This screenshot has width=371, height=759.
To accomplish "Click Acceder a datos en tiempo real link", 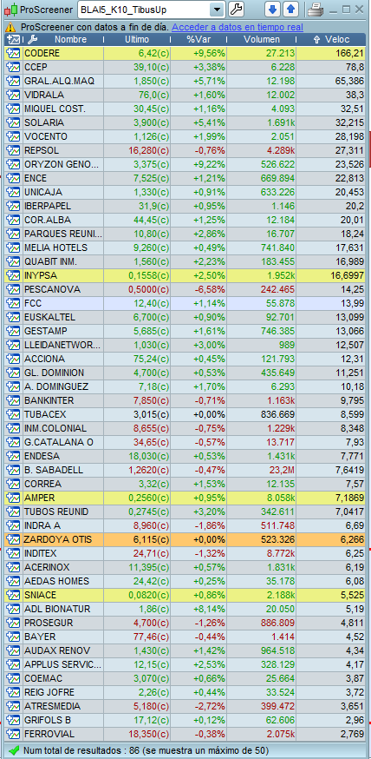I will tap(238, 27).
